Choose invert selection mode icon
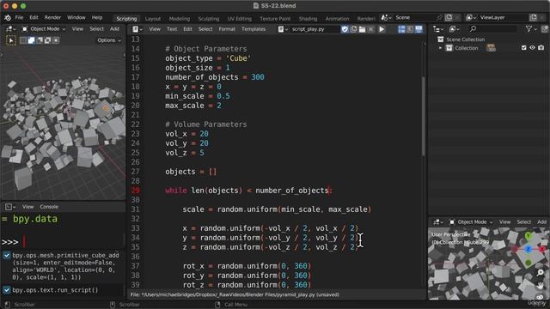550x309 pixels. pos(48,40)
